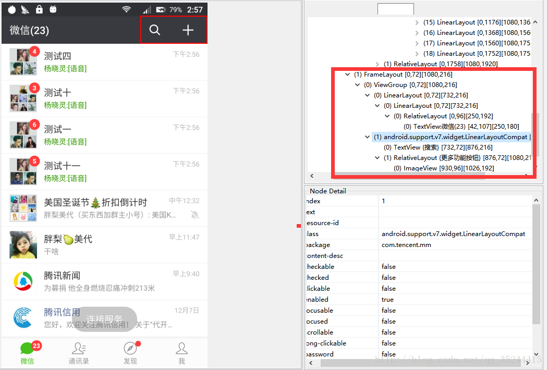Click the enabled value true
Viewport: 548px width, 370px height.
(x=387, y=300)
